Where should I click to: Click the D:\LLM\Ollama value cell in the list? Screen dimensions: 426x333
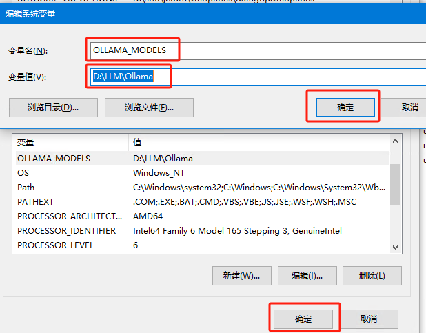coord(163,159)
